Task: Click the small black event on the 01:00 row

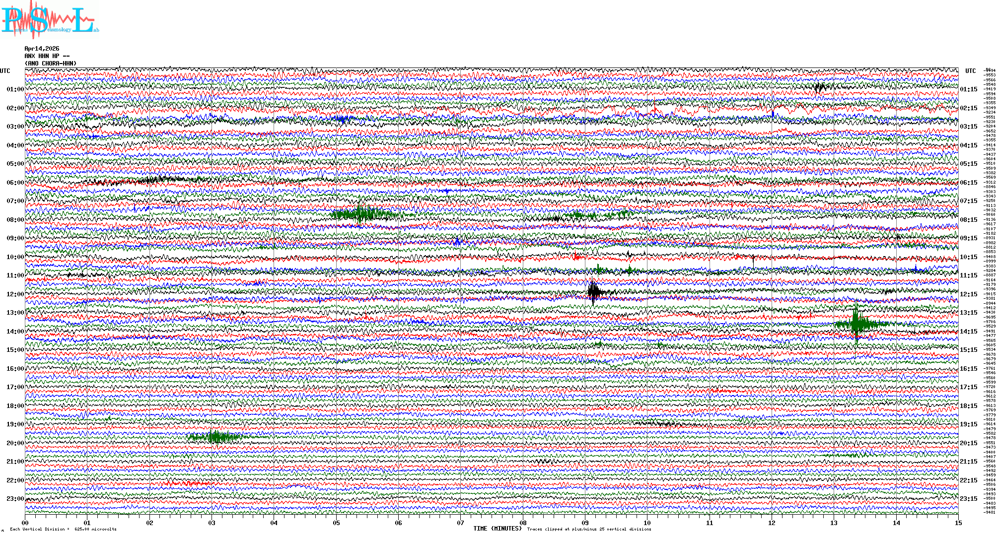Action: point(819,88)
